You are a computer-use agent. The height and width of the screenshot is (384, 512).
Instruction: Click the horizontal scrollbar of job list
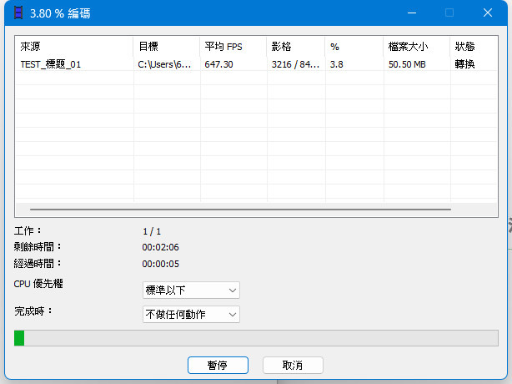tap(240, 210)
